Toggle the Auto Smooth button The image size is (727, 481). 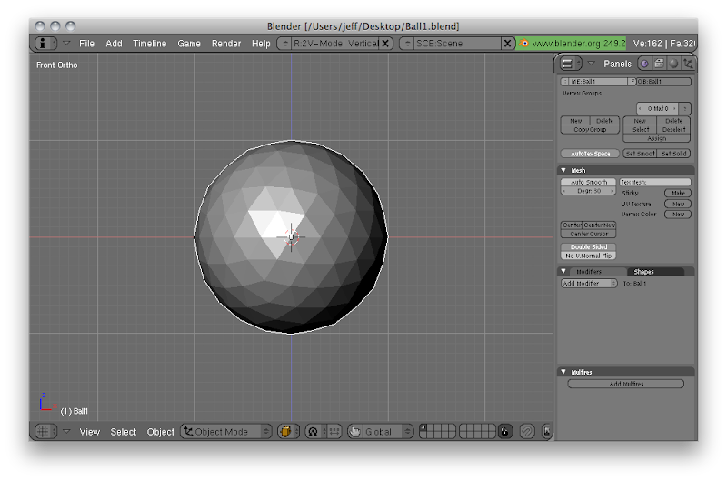pos(589,182)
